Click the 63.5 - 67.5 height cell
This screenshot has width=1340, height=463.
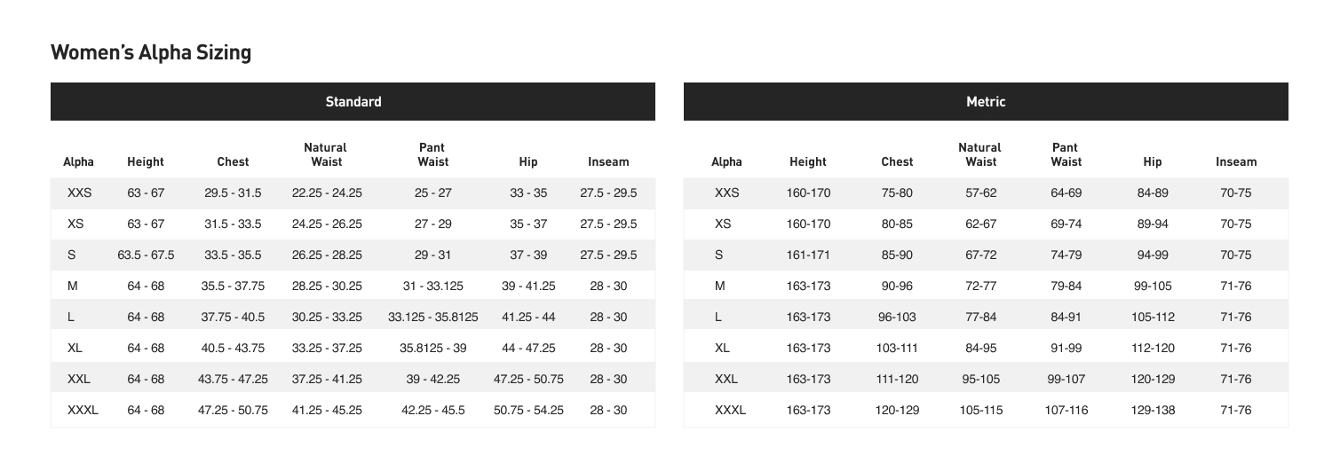pyautogui.click(x=146, y=255)
